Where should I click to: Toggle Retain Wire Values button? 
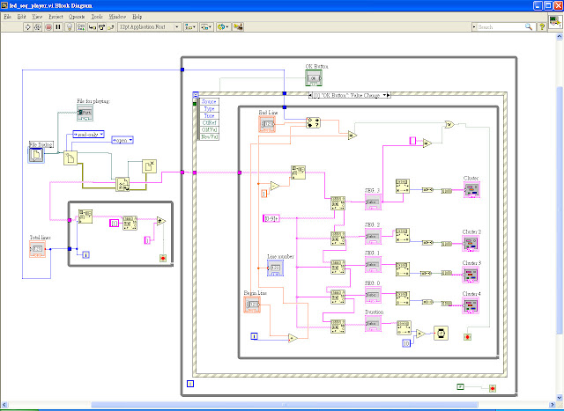coord(81,27)
